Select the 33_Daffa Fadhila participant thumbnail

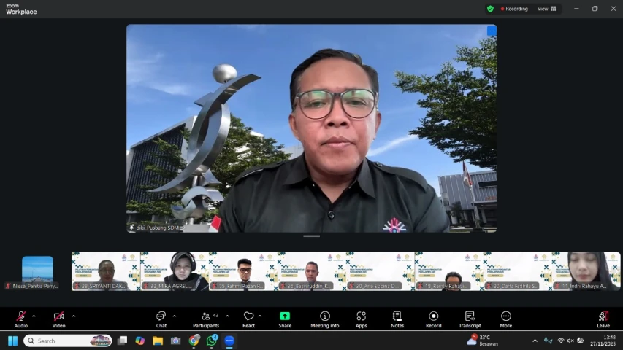pos(518,271)
